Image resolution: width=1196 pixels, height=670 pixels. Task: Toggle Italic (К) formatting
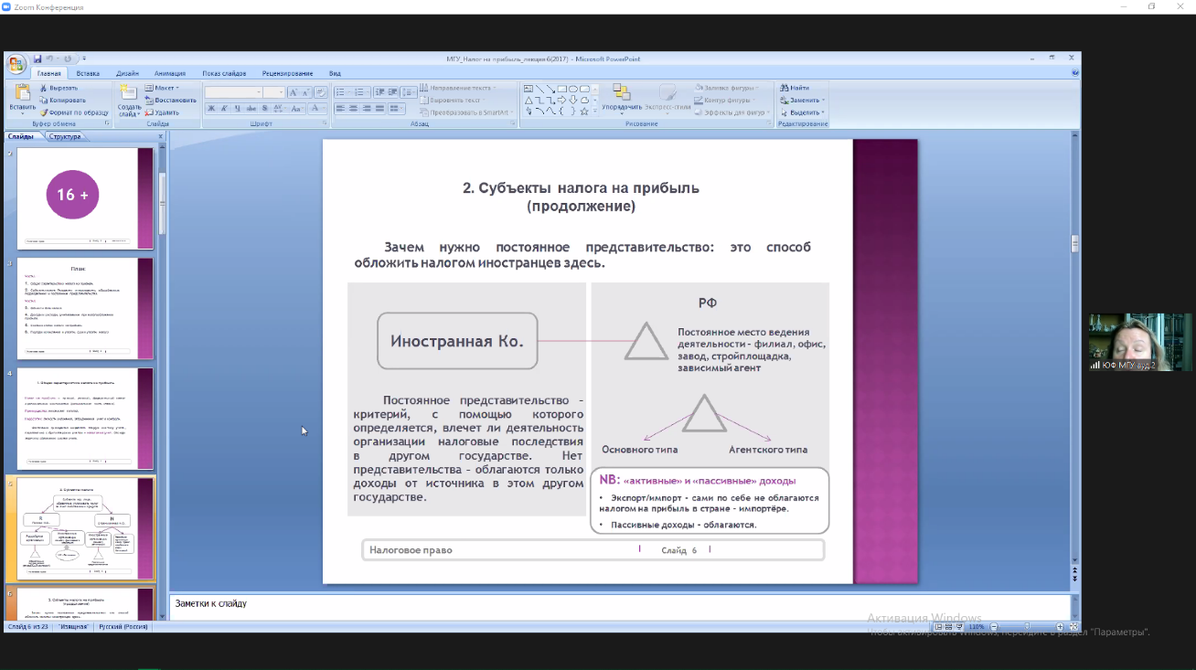click(x=224, y=108)
